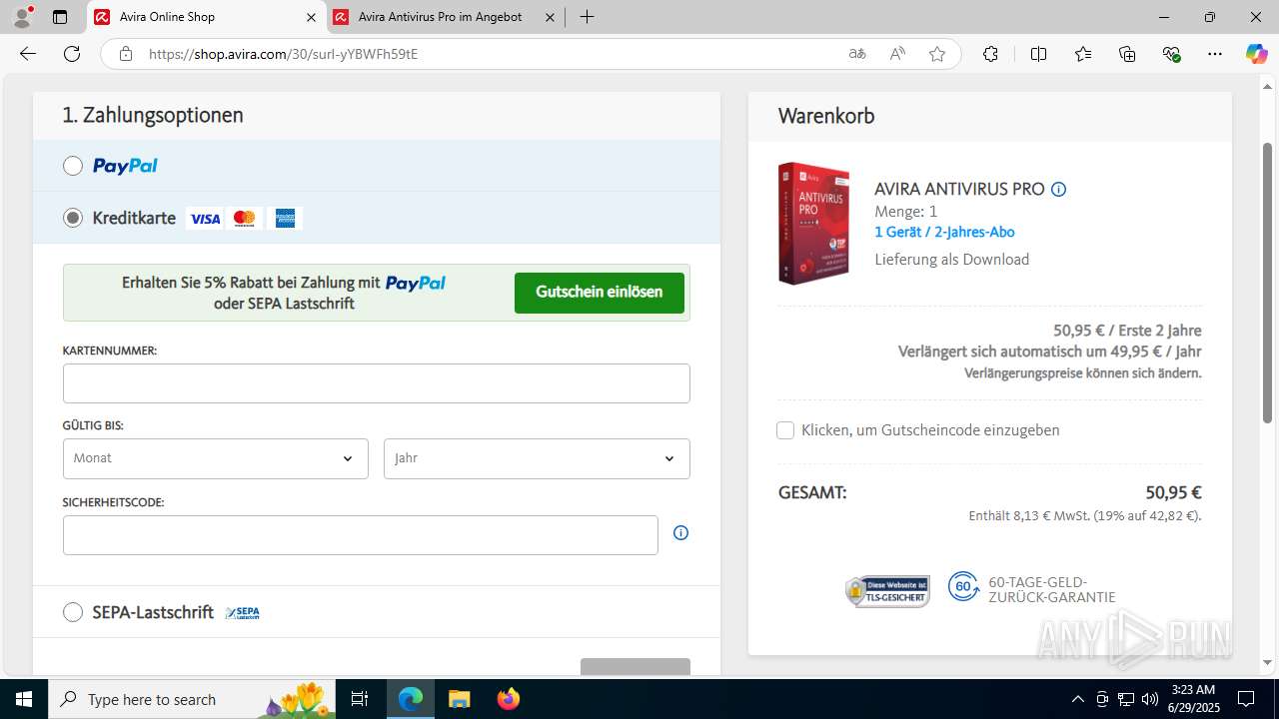Image resolution: width=1279 pixels, height=719 pixels.
Task: Open File Explorer from the taskbar
Action: (459, 699)
